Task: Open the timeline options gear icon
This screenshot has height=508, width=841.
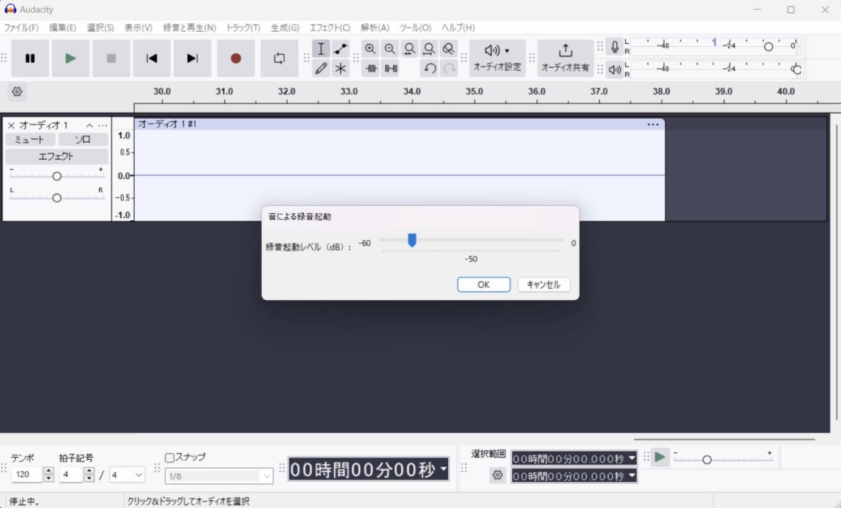Action: tap(17, 92)
